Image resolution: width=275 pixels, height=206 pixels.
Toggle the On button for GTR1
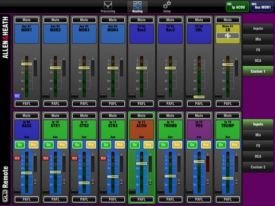point(49,145)
